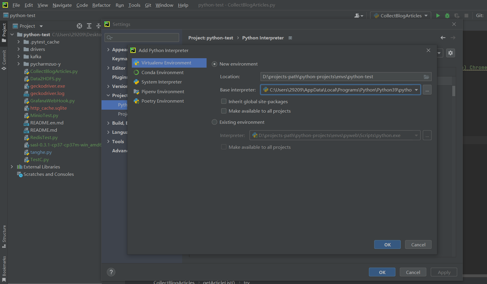The height and width of the screenshot is (284, 487).
Task: Open interpreter gear settings icon
Action: click(x=451, y=53)
